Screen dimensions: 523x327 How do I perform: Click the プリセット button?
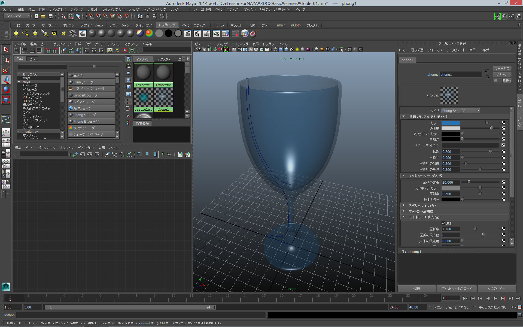[502, 74]
